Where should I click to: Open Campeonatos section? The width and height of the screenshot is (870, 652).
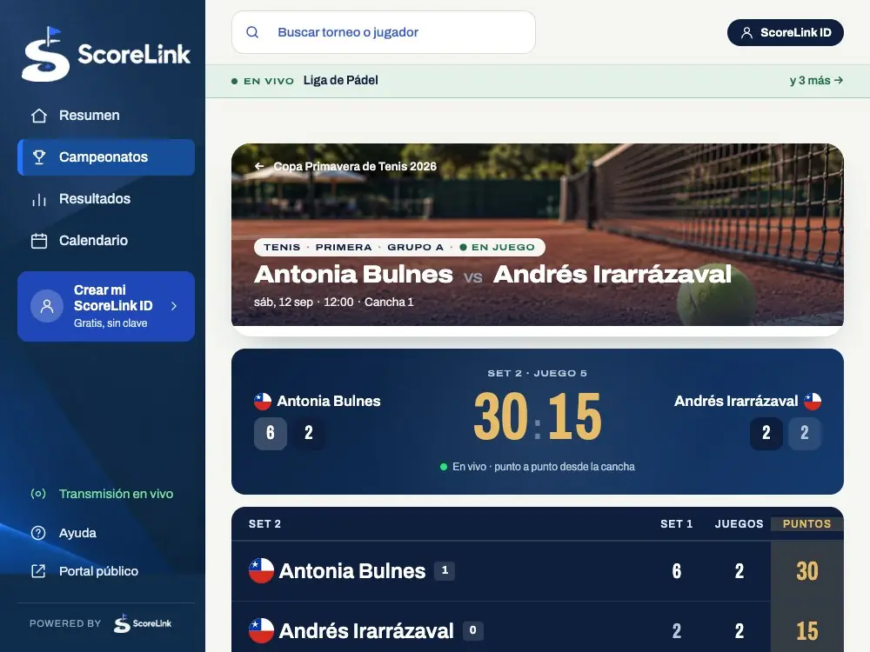[x=106, y=156]
